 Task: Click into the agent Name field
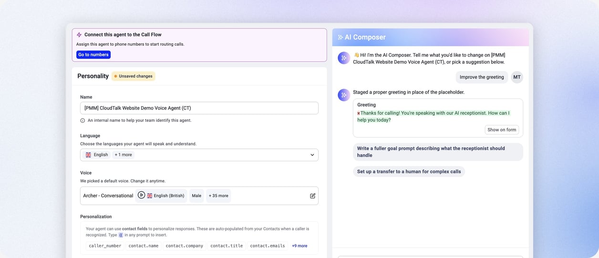[x=199, y=108]
